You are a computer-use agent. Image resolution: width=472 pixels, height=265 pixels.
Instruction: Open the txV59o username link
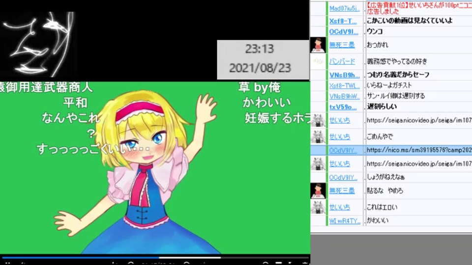click(x=343, y=107)
